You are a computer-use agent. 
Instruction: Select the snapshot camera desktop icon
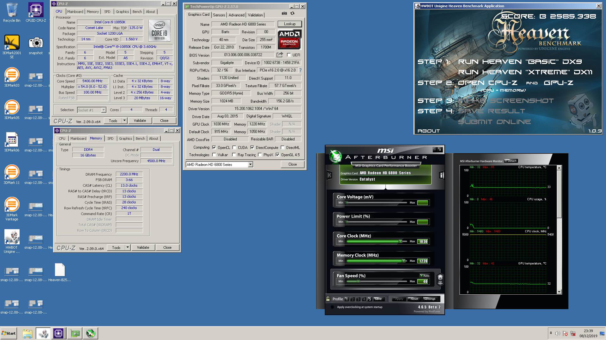tap(36, 45)
